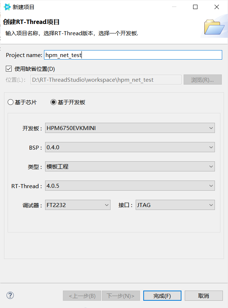Uncheck 使用缺省位置(D)
This screenshot has width=228, height=308.
9,68
